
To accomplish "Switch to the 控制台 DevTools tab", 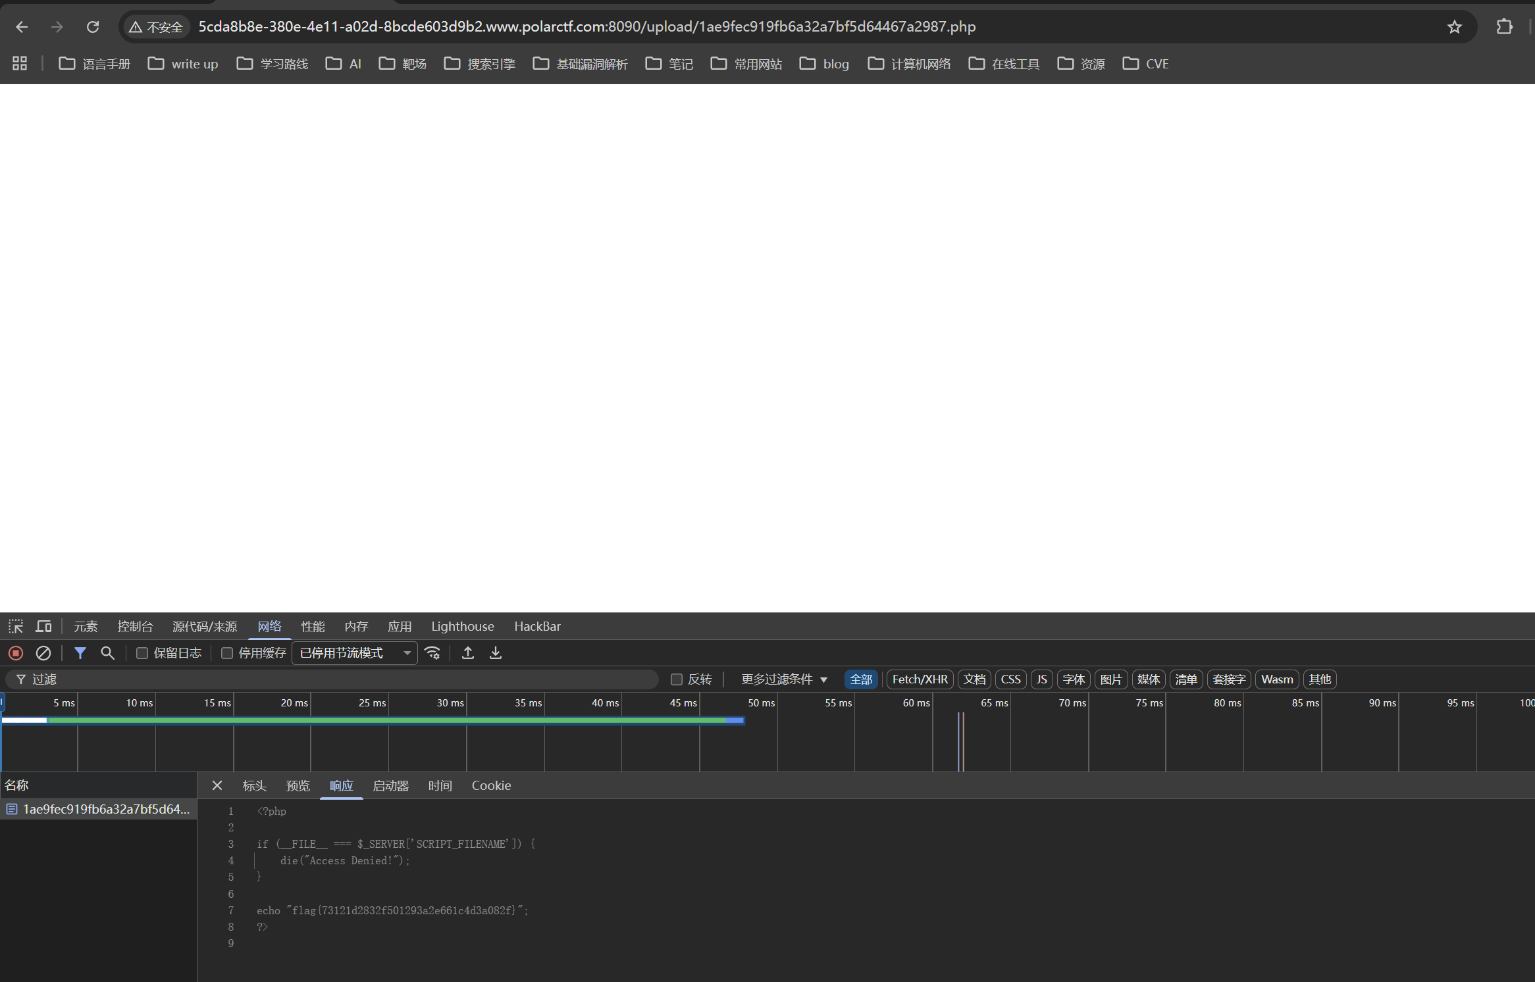I will [135, 626].
